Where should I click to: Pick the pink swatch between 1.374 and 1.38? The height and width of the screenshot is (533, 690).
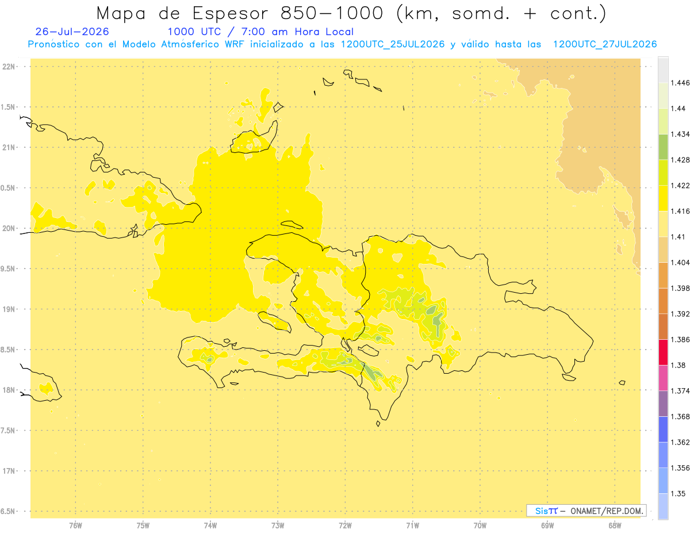[663, 378]
